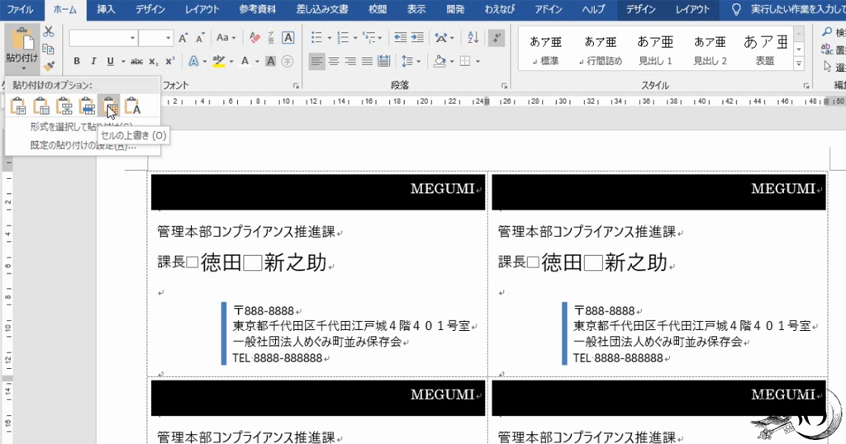
Task: Toggle strikethrough (abc) formatting
Action: click(x=136, y=61)
